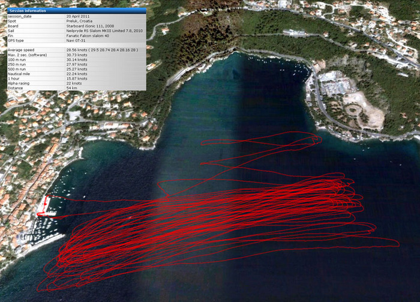
Task: Click the GPS type value Navi GT-31
Action: click(x=77, y=40)
